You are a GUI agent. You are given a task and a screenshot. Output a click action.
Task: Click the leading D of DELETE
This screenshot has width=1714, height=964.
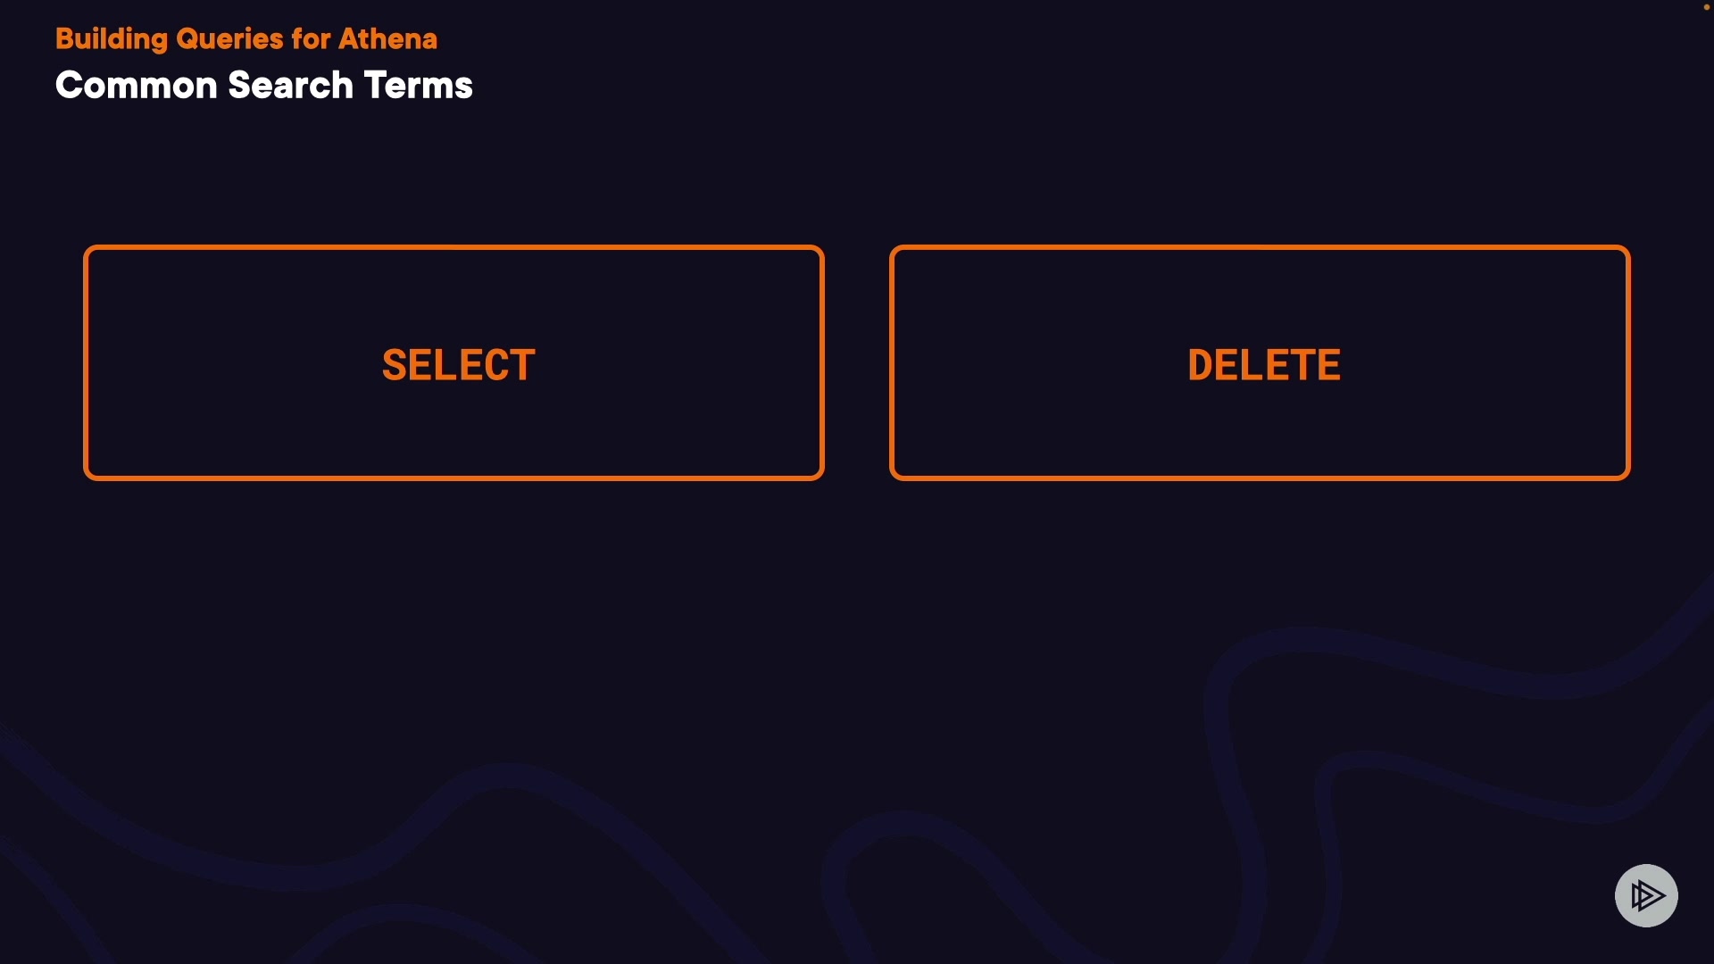1201,365
